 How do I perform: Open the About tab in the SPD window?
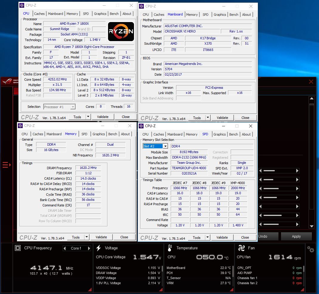coord(246,134)
